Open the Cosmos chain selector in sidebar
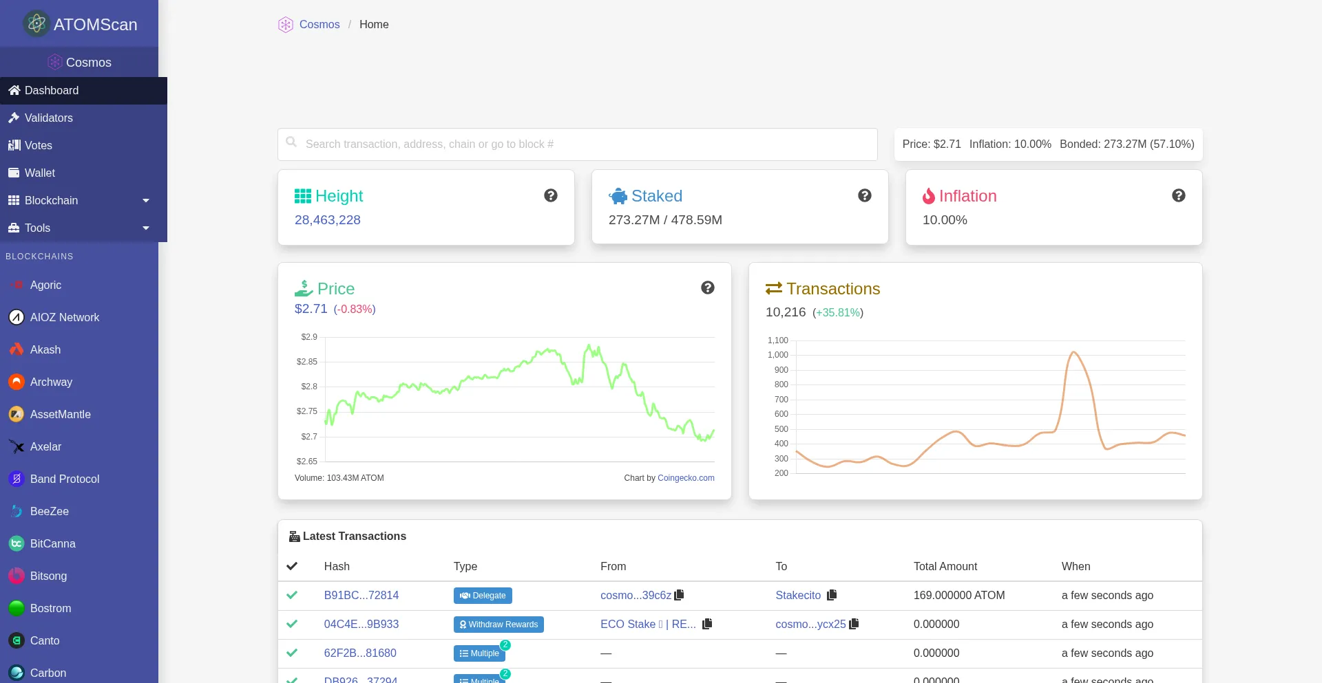Screen dimensions: 1322x683 pyautogui.click(x=79, y=62)
